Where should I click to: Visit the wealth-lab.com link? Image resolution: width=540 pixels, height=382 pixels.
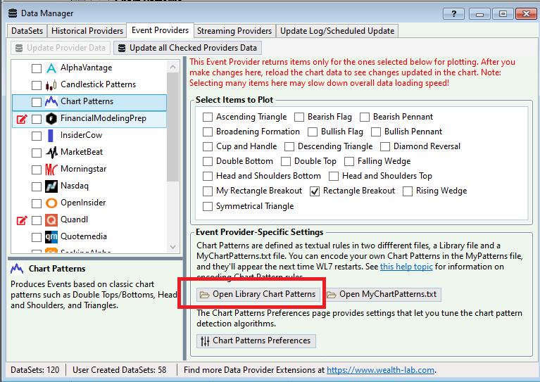point(381,370)
